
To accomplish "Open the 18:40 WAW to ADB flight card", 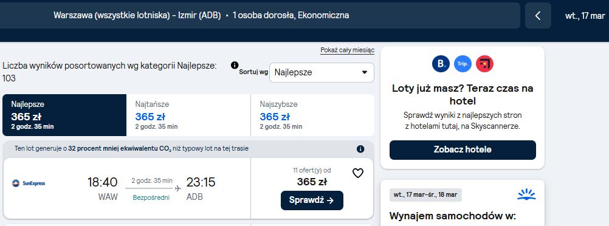I will [188, 188].
